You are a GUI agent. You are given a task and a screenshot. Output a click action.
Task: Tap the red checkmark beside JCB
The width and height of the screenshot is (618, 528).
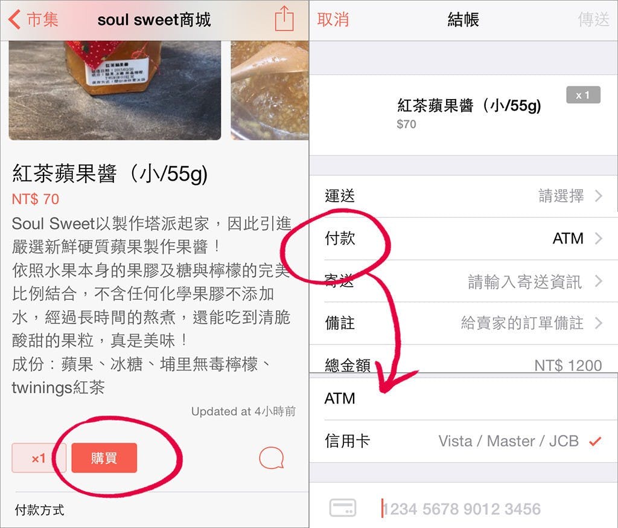click(x=595, y=441)
